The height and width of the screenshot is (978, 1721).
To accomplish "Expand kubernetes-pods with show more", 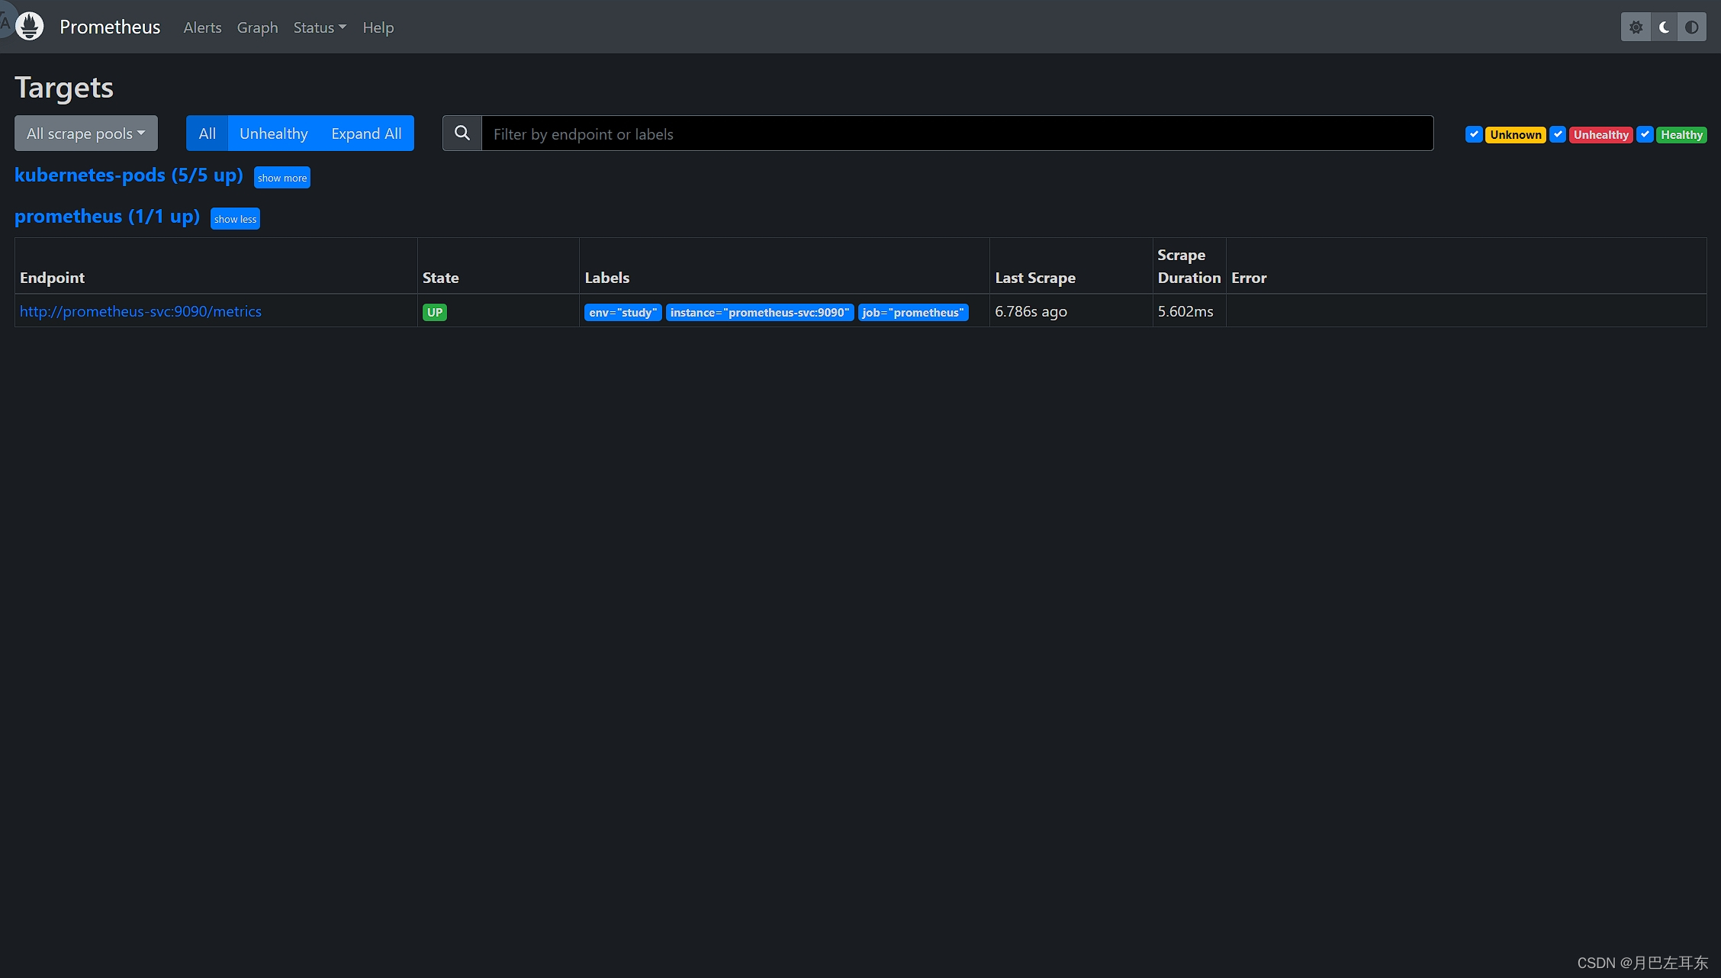I will point(282,178).
